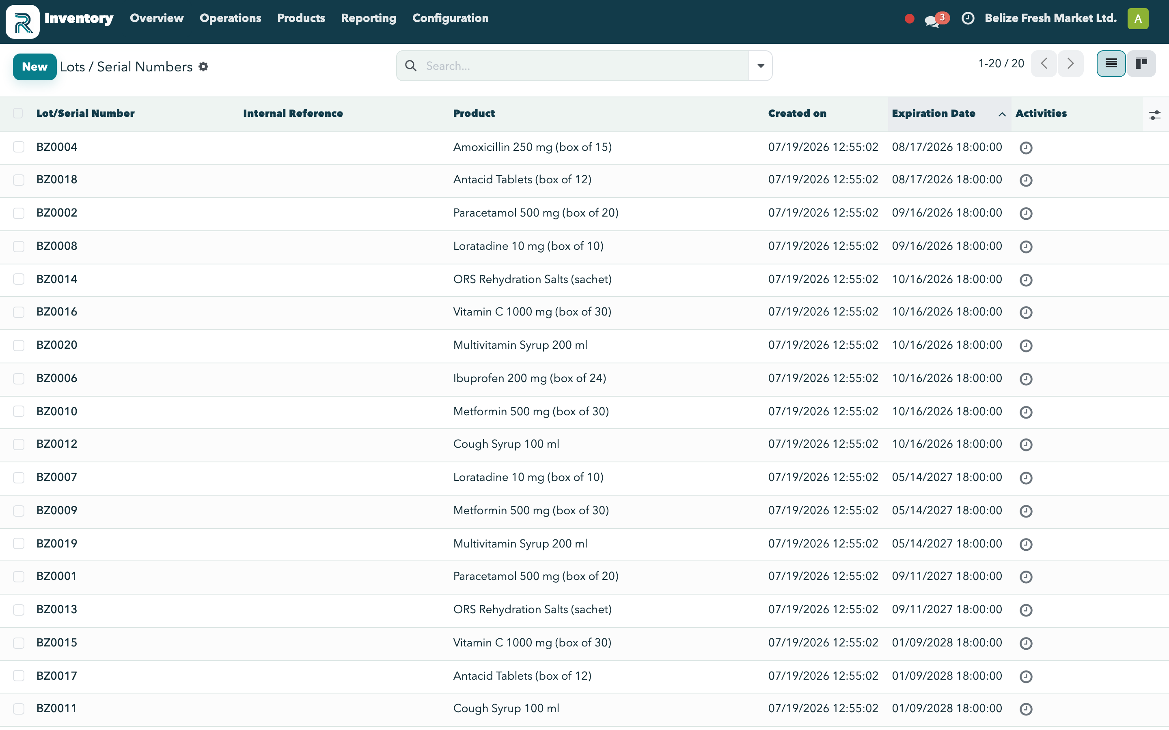Select the checkbox for lot BZ0004

(18, 147)
